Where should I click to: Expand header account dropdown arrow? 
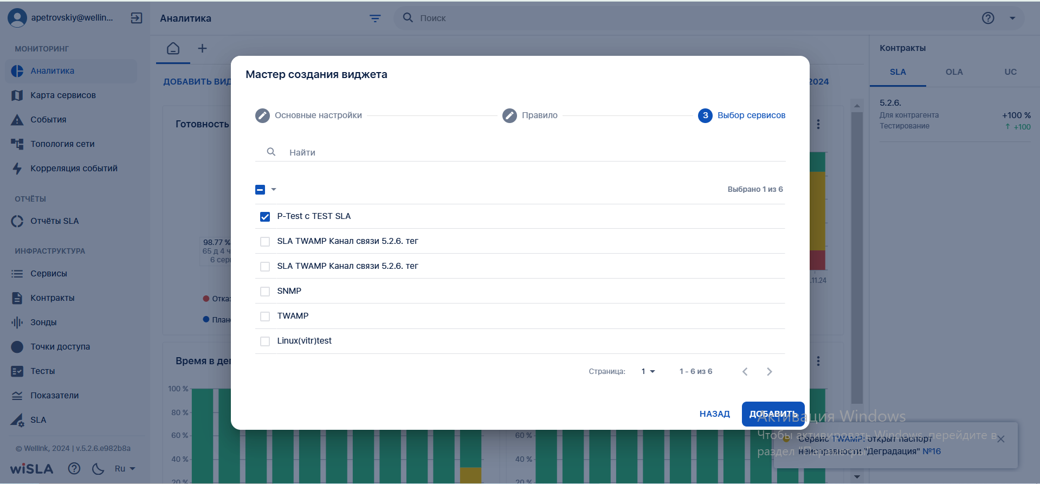click(x=1012, y=18)
